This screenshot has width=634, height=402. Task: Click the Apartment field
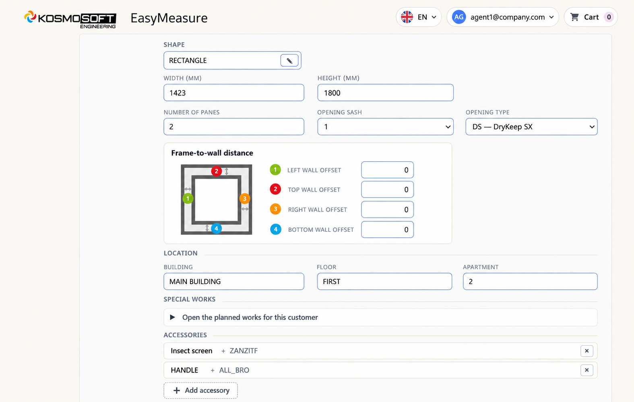pyautogui.click(x=530, y=281)
